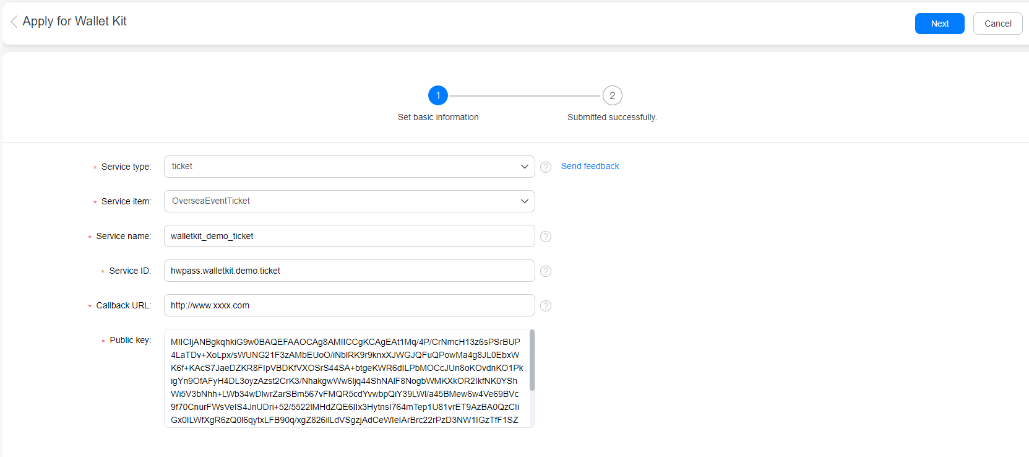Expand the Service item dropdown

(349, 201)
